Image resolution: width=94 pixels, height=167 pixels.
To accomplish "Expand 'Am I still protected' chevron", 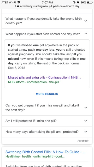I will point(86,121).
